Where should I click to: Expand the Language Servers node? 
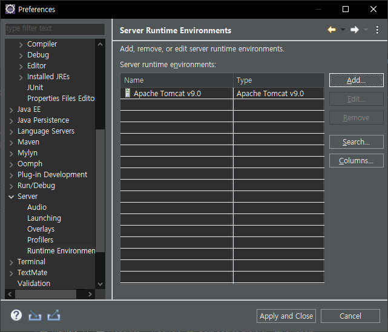point(11,131)
